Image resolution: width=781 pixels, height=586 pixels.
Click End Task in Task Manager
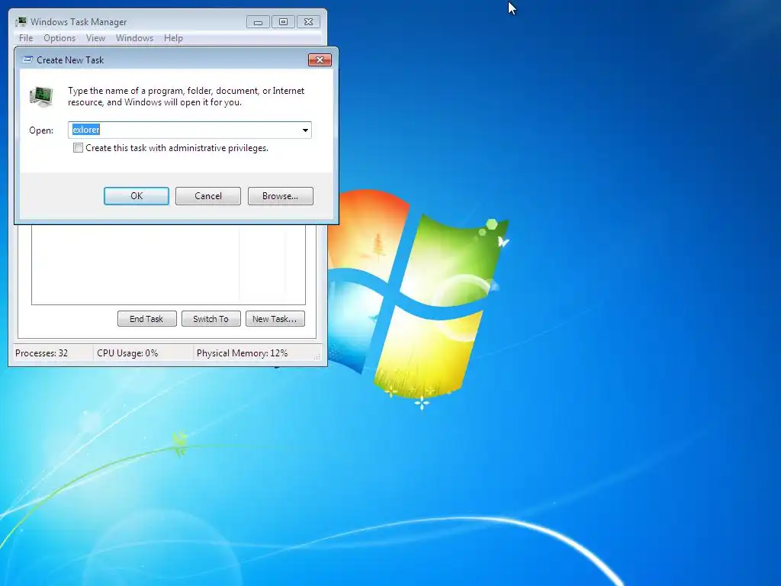click(147, 319)
